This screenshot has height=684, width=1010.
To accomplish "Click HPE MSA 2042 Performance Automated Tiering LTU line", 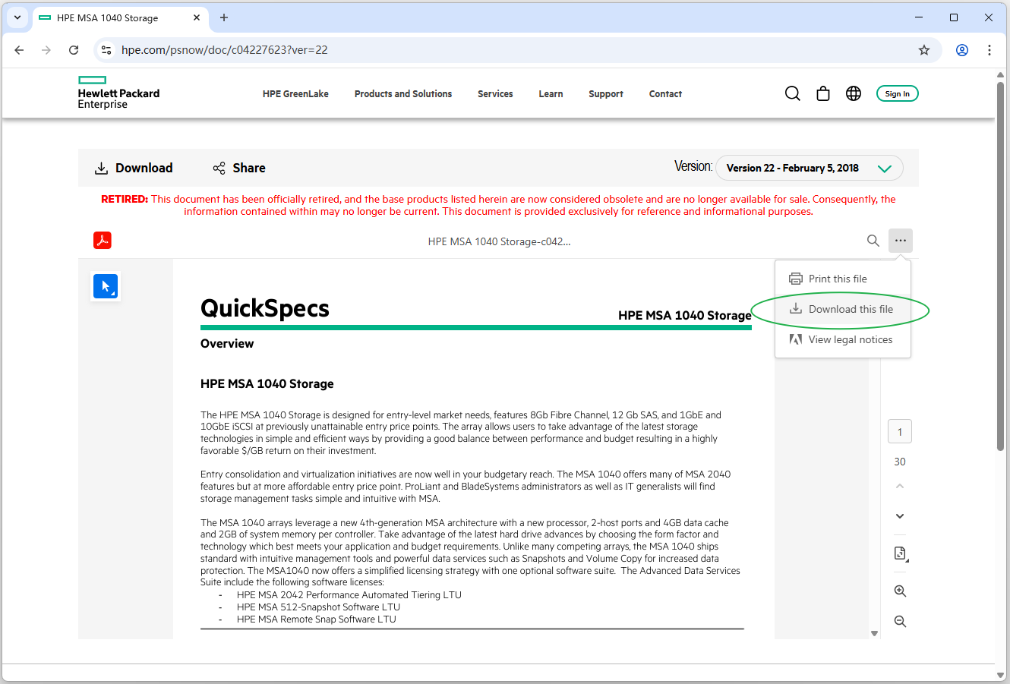I will pyautogui.click(x=349, y=595).
